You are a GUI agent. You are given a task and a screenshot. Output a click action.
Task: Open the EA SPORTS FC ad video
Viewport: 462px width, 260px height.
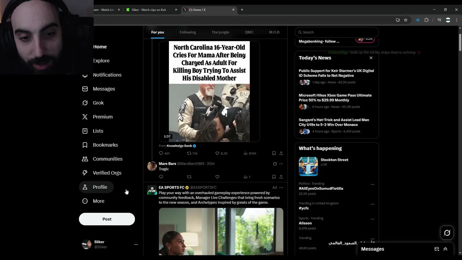pos(221,231)
